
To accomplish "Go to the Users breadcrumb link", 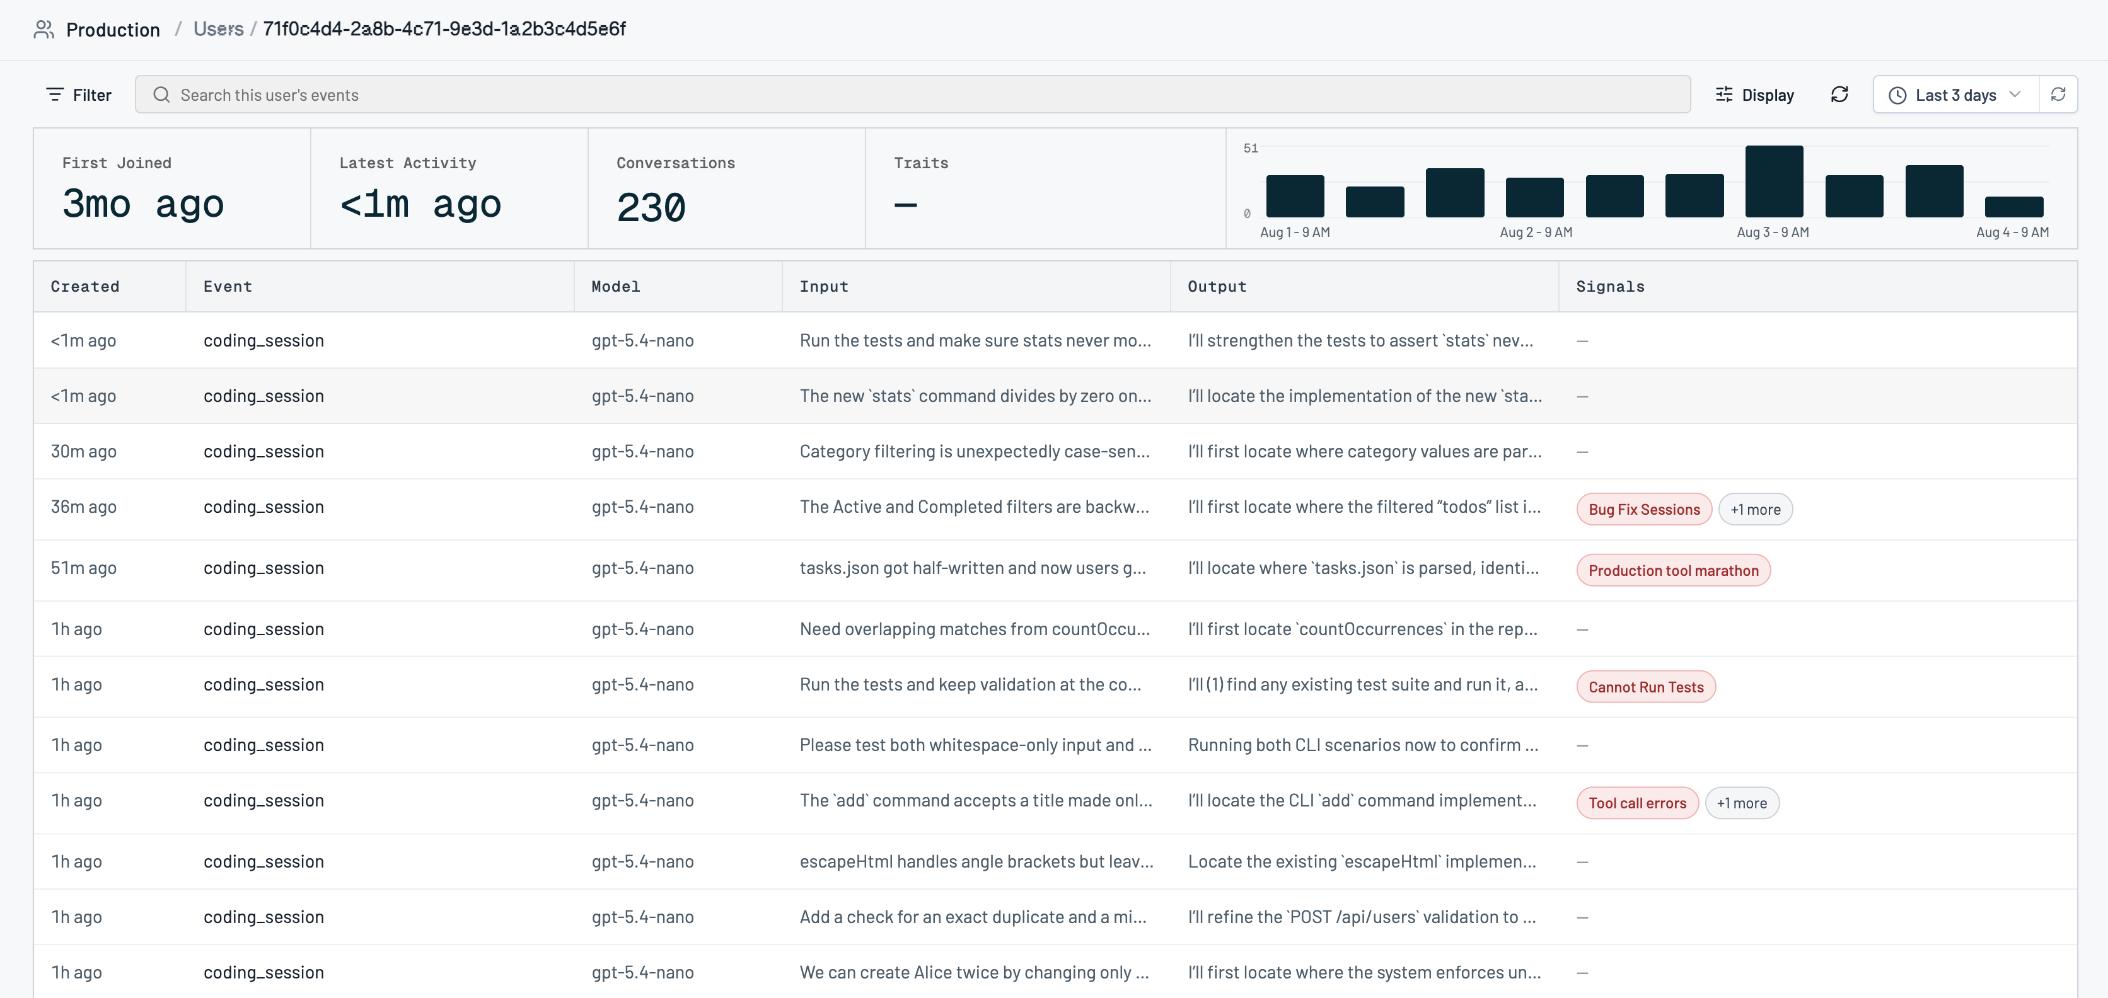I will (x=219, y=28).
